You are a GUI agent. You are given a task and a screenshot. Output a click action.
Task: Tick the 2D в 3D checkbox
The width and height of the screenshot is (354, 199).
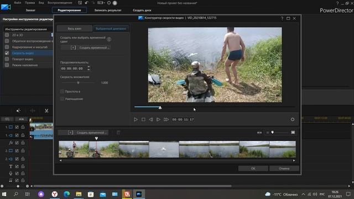pos(7,35)
